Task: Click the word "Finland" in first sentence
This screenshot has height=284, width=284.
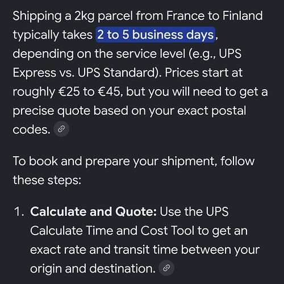Action: click(x=243, y=16)
